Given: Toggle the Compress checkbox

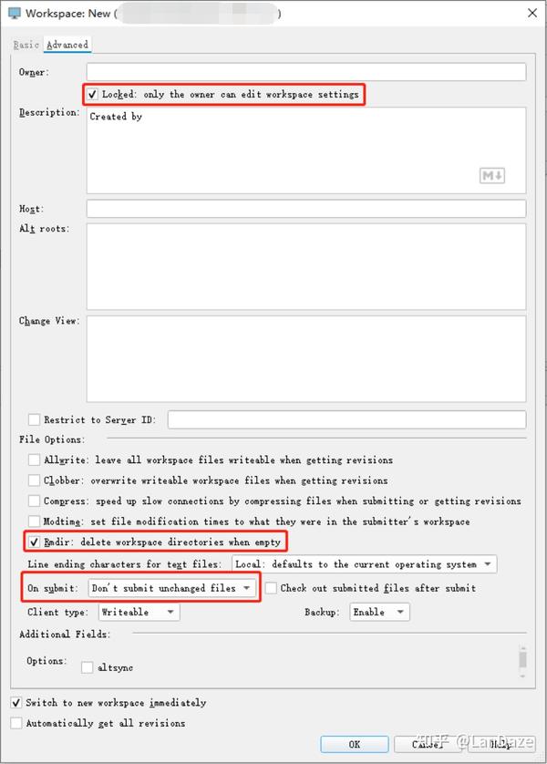Looking at the screenshot, I should click(x=34, y=501).
